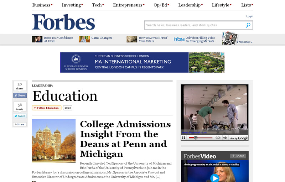Pause the video ad playback
Screen dimensions: 285x182
[183, 138]
